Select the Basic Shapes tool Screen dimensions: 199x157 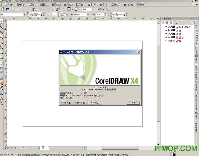pyautogui.click(x=1, y=67)
